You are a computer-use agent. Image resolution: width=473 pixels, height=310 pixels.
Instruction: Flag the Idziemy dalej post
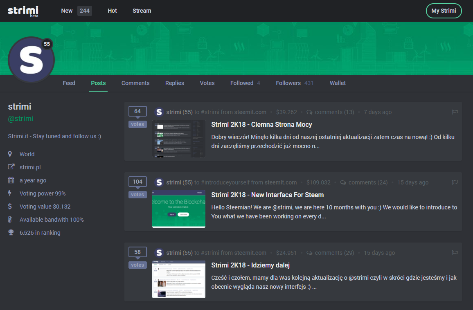(455, 252)
